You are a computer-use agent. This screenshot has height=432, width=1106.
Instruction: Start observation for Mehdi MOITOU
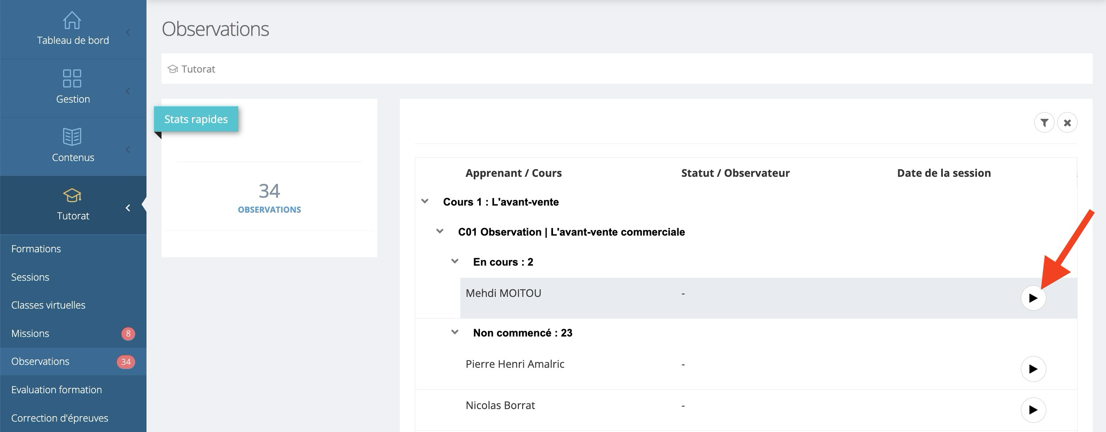pyautogui.click(x=1033, y=298)
